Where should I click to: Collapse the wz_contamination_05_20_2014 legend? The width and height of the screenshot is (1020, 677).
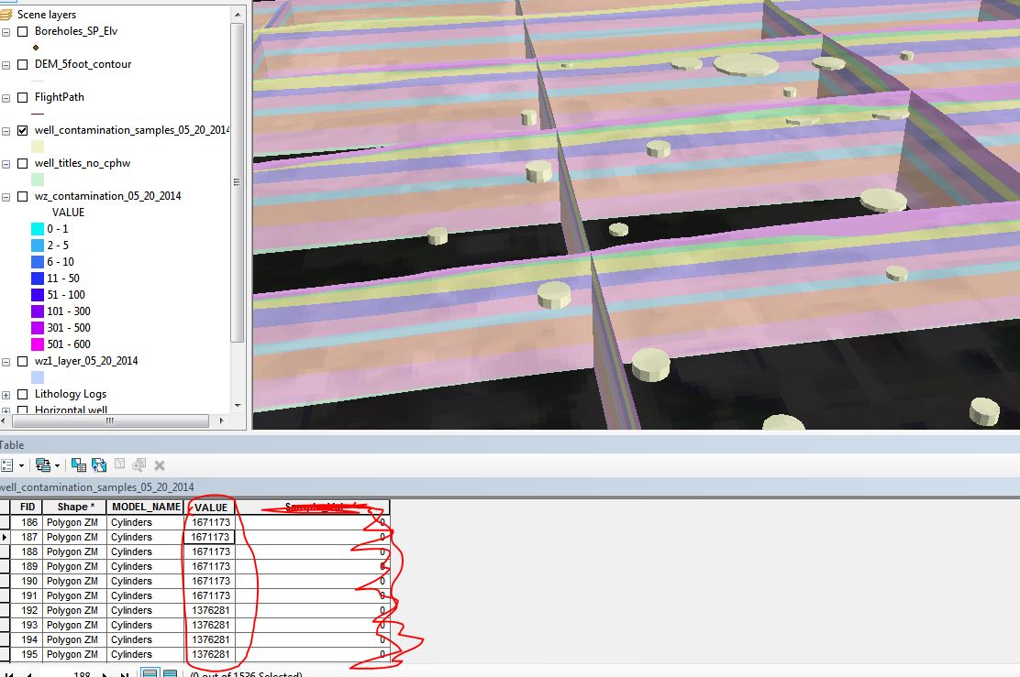tap(6, 197)
